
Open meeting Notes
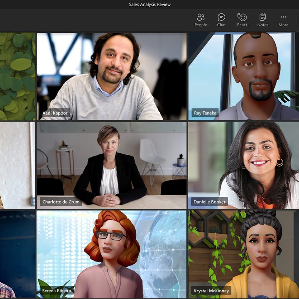coord(262,20)
